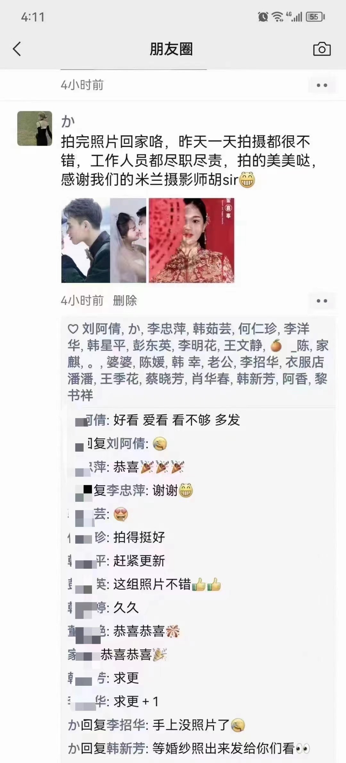Open the two-dot menu beside 删除

click(x=322, y=301)
